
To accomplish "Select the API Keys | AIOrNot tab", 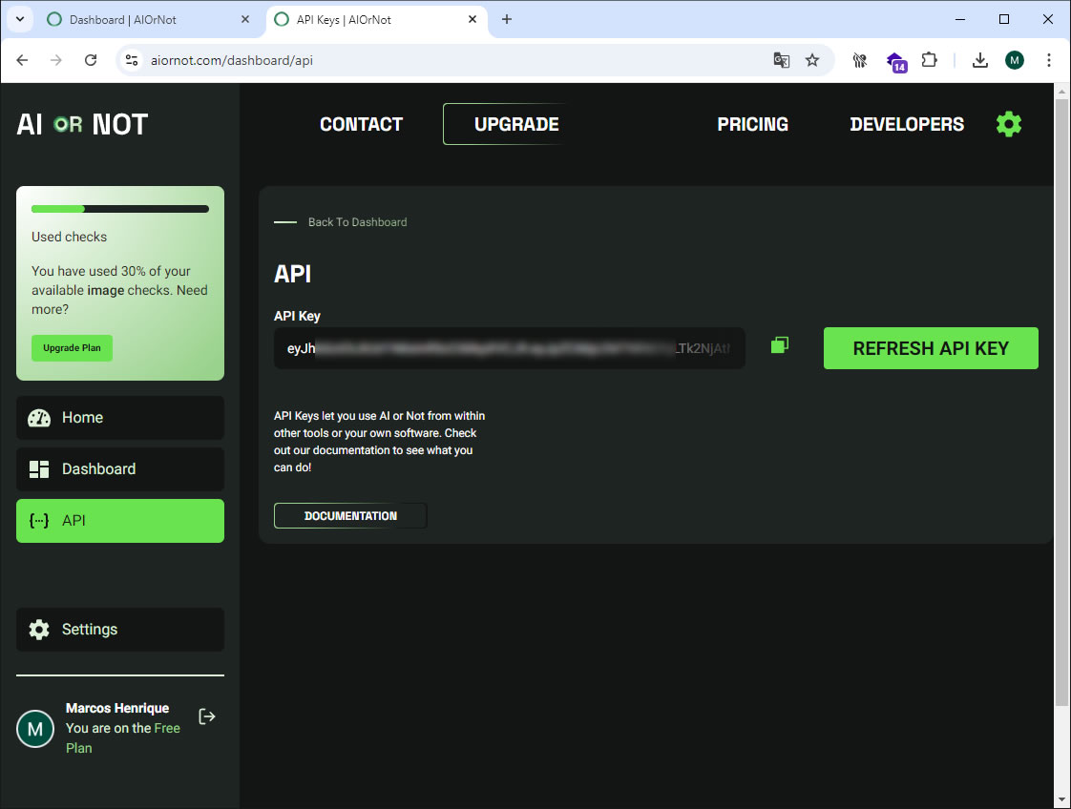I will [376, 20].
